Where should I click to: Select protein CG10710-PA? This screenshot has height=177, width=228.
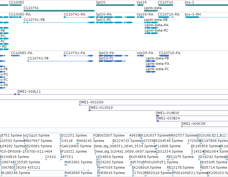[170, 53]
